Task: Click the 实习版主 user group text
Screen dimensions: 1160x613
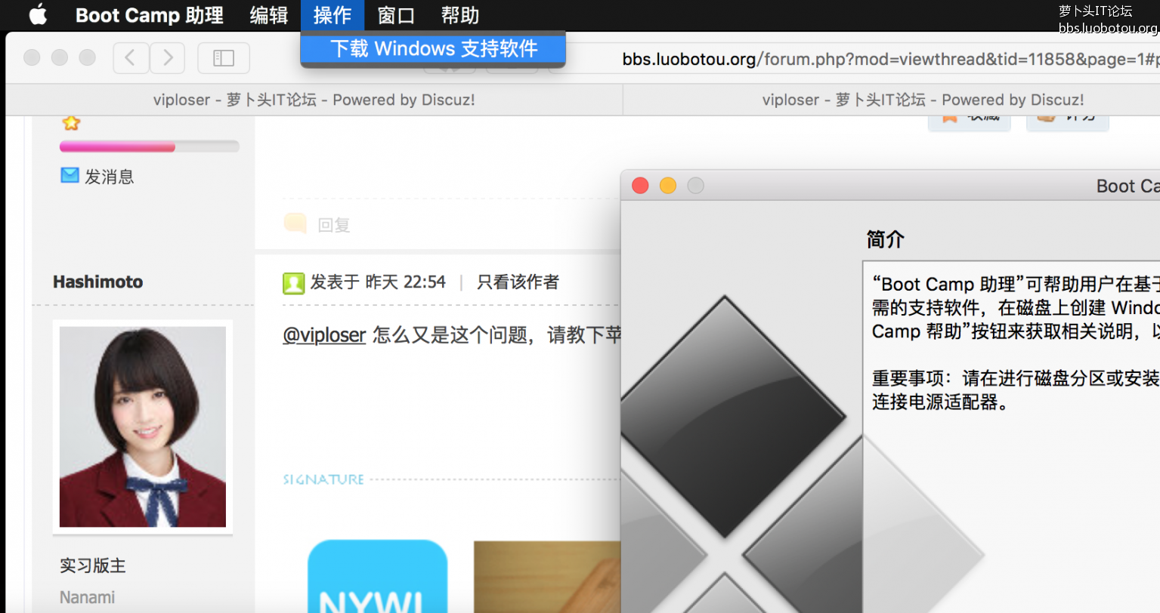Action: click(93, 565)
